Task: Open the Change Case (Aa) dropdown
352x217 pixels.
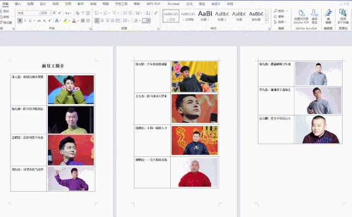Action: (x=68, y=13)
